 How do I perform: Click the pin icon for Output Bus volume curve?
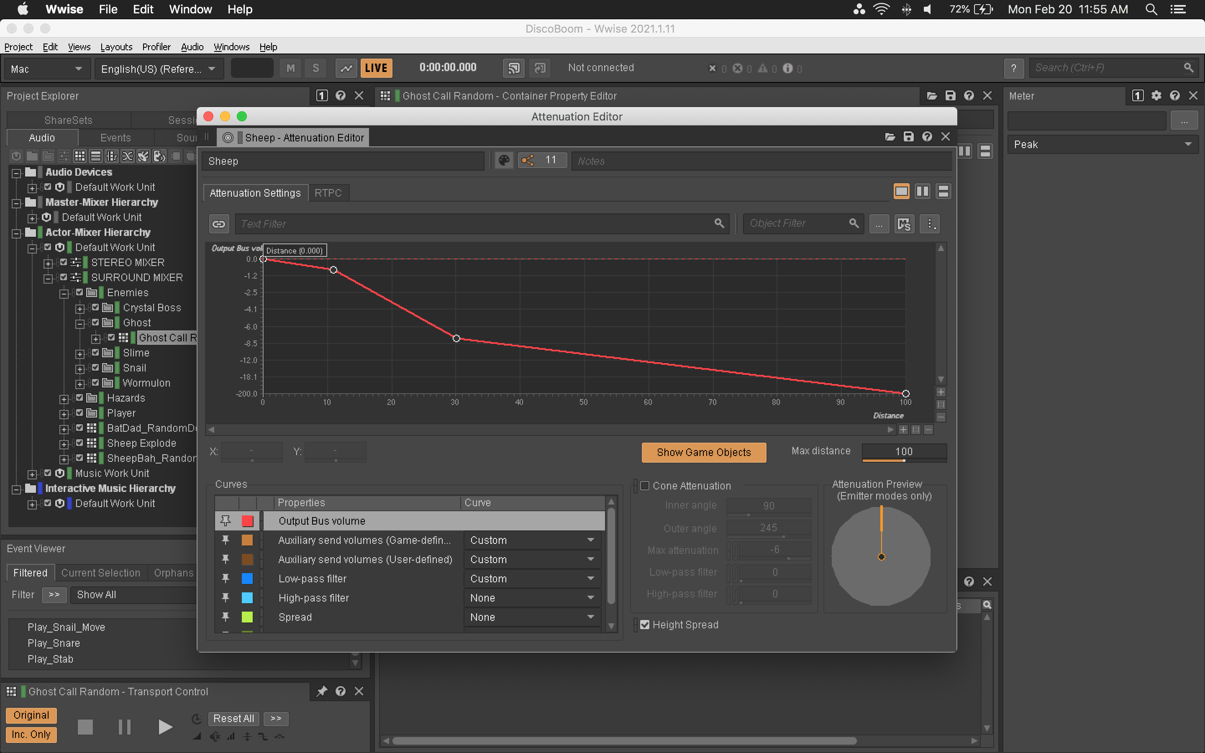[226, 521]
